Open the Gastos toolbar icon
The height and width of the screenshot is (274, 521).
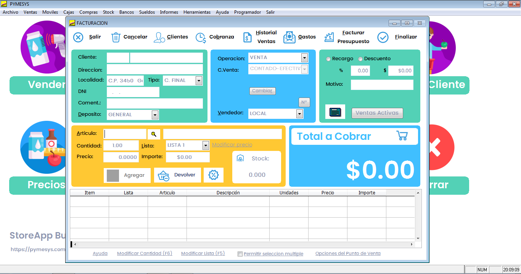(x=289, y=37)
